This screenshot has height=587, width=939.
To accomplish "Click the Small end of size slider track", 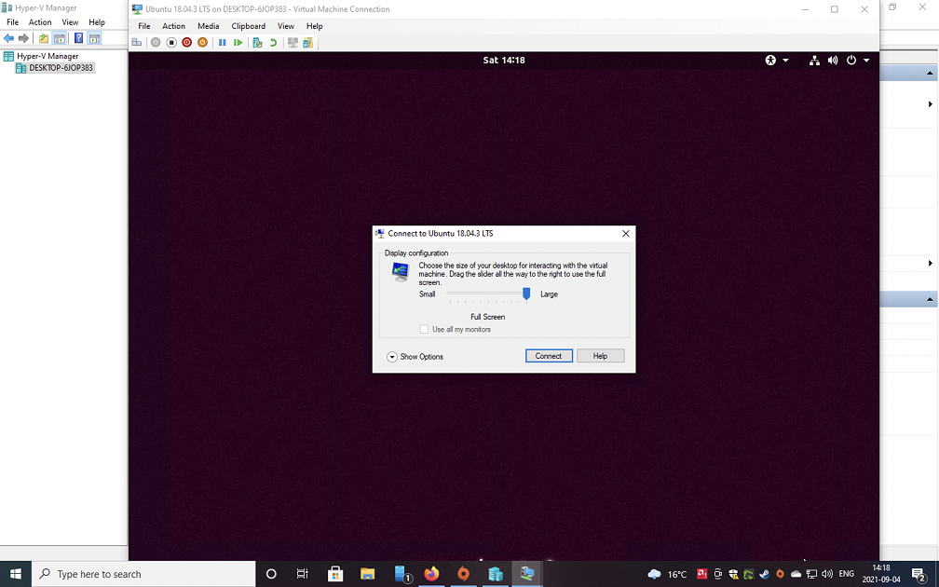I will [449, 293].
